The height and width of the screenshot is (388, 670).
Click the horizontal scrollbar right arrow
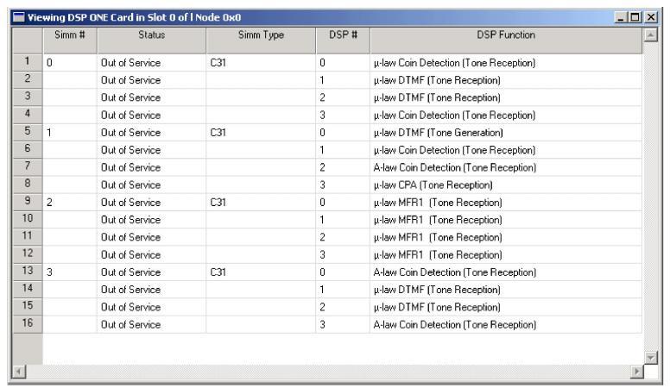click(636, 372)
